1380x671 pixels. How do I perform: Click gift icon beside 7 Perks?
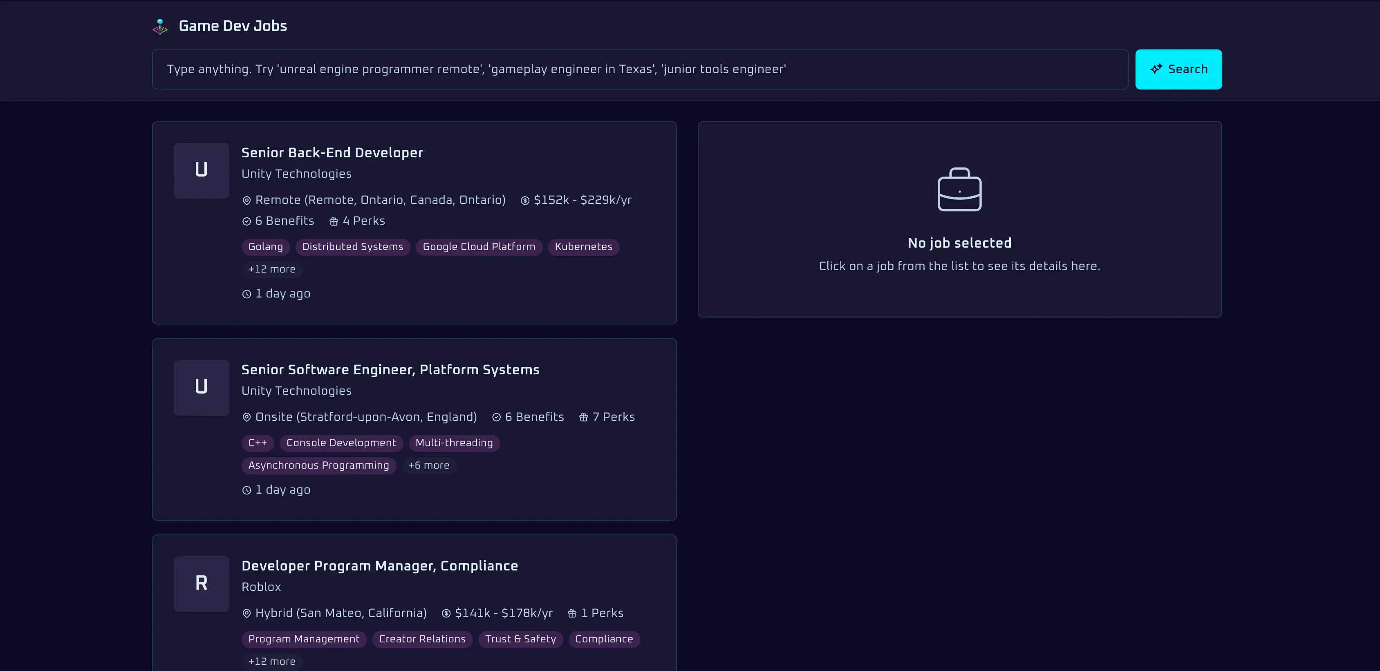click(583, 417)
